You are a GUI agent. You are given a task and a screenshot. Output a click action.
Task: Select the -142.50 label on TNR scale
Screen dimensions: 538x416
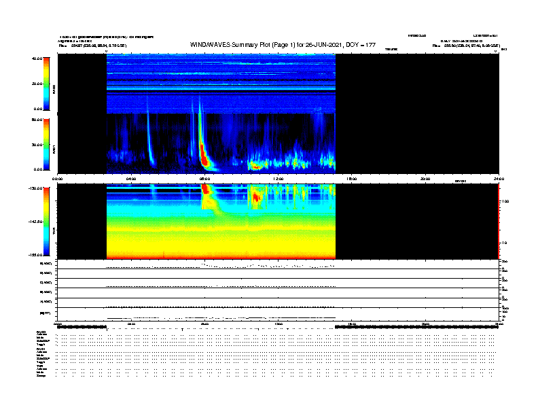(36, 222)
